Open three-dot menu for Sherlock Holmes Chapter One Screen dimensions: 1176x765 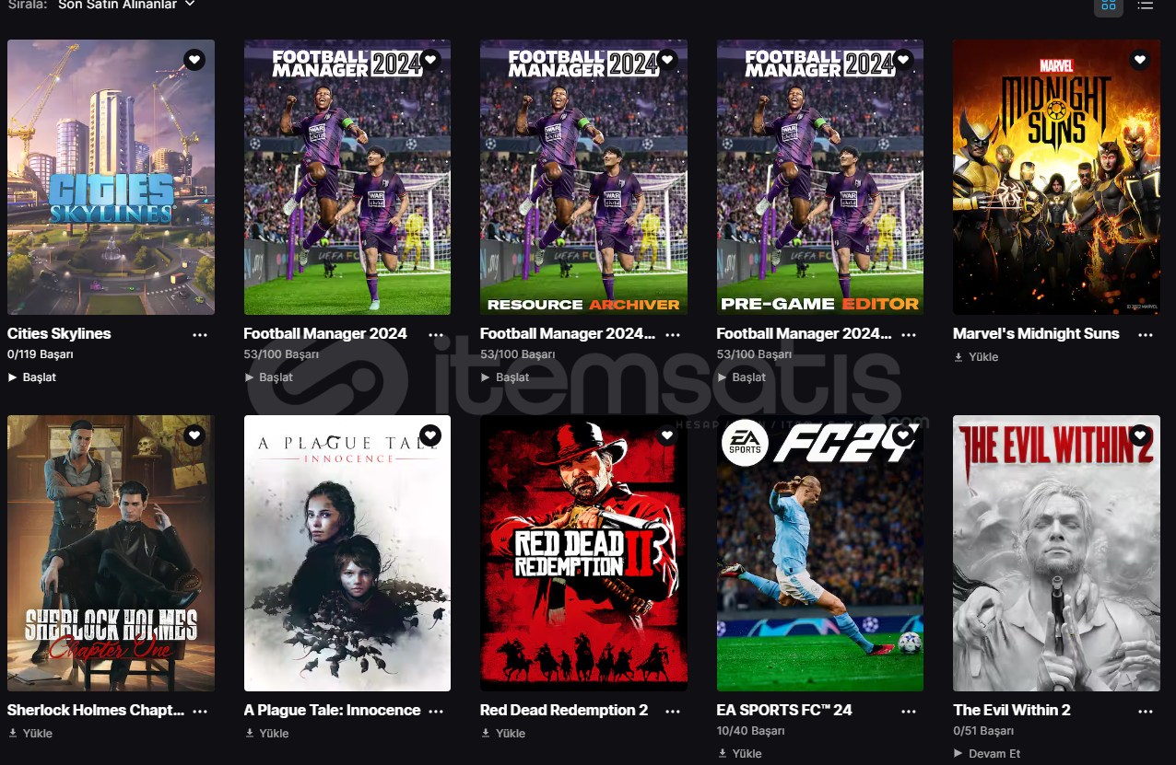200,712
